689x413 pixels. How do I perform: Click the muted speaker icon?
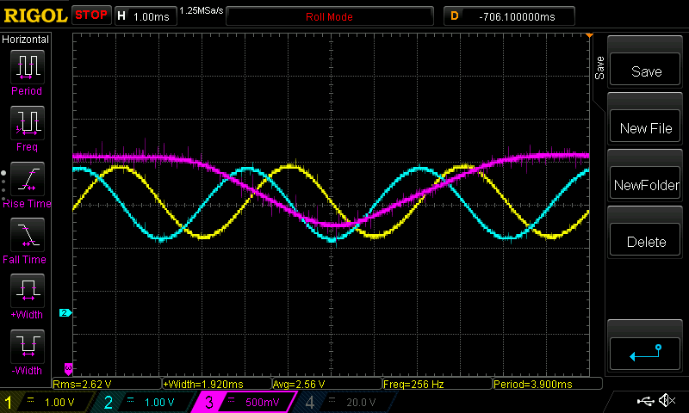click(x=667, y=400)
